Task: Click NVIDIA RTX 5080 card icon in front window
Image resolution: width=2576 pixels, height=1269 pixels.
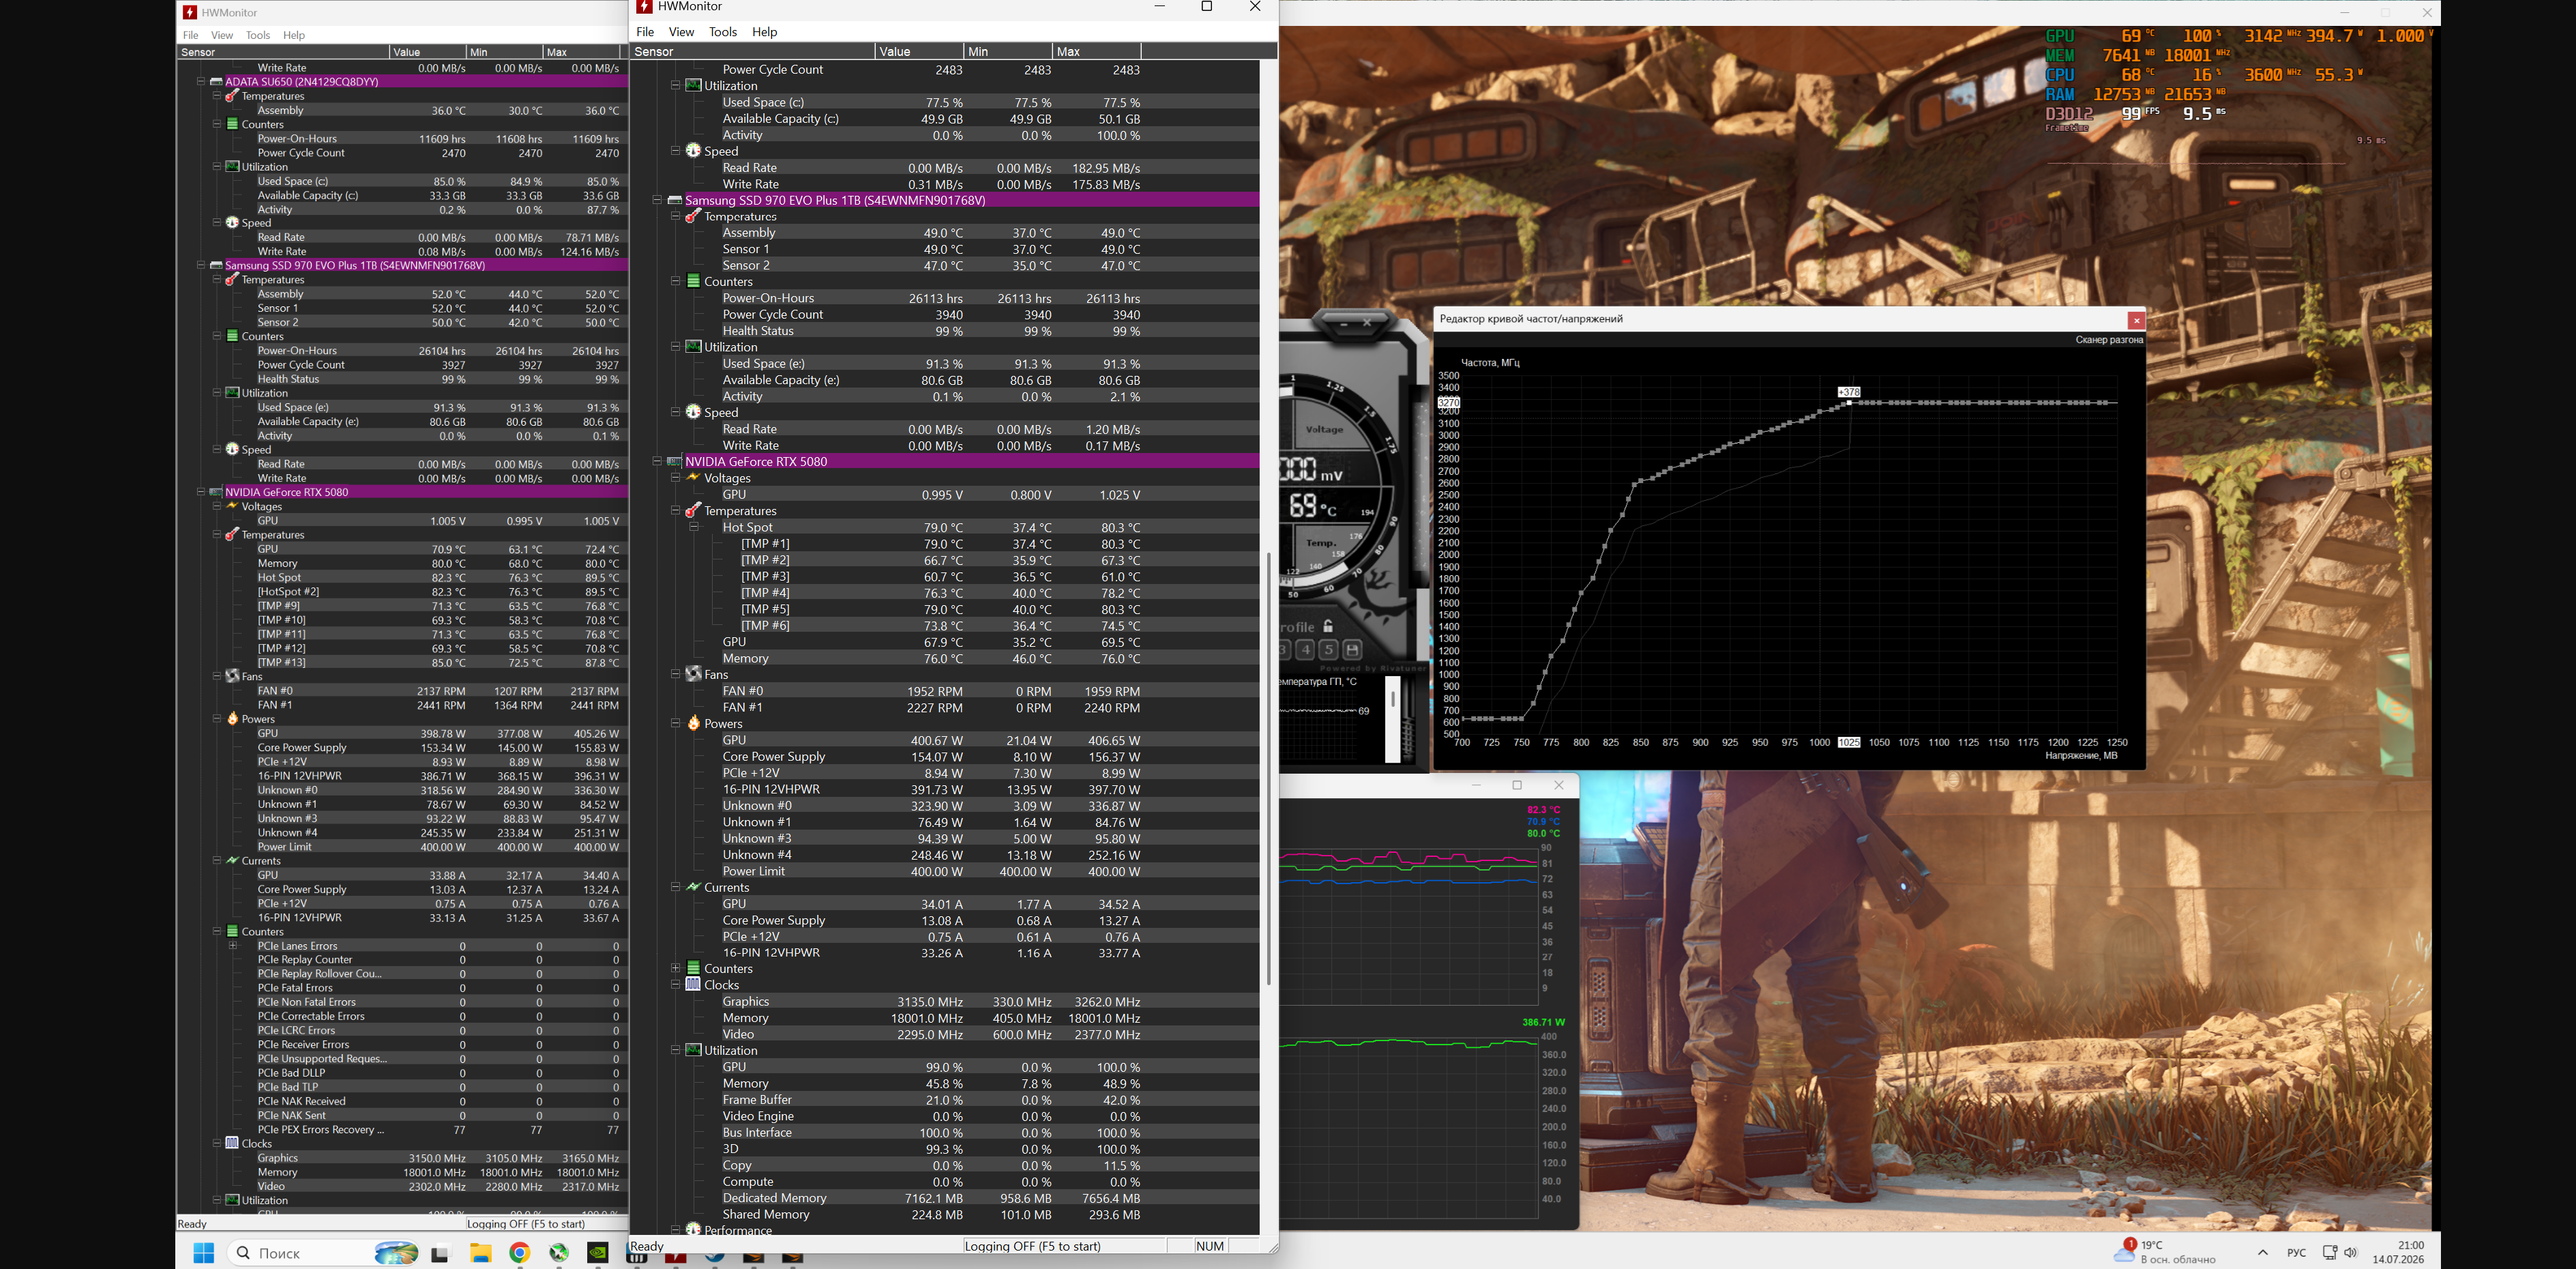Action: (x=675, y=462)
